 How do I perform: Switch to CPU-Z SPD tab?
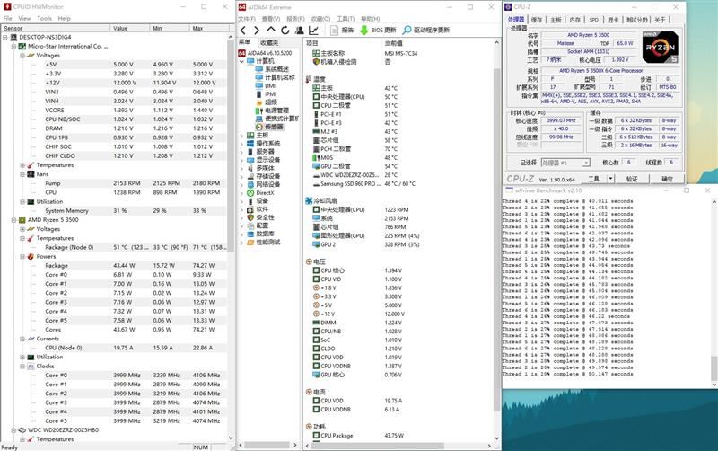594,20
